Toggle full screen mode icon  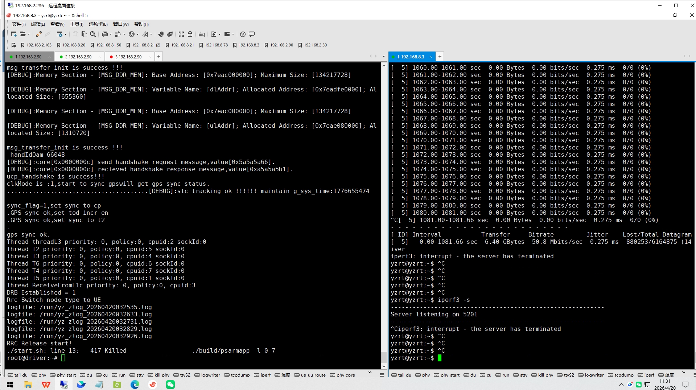coord(181,34)
